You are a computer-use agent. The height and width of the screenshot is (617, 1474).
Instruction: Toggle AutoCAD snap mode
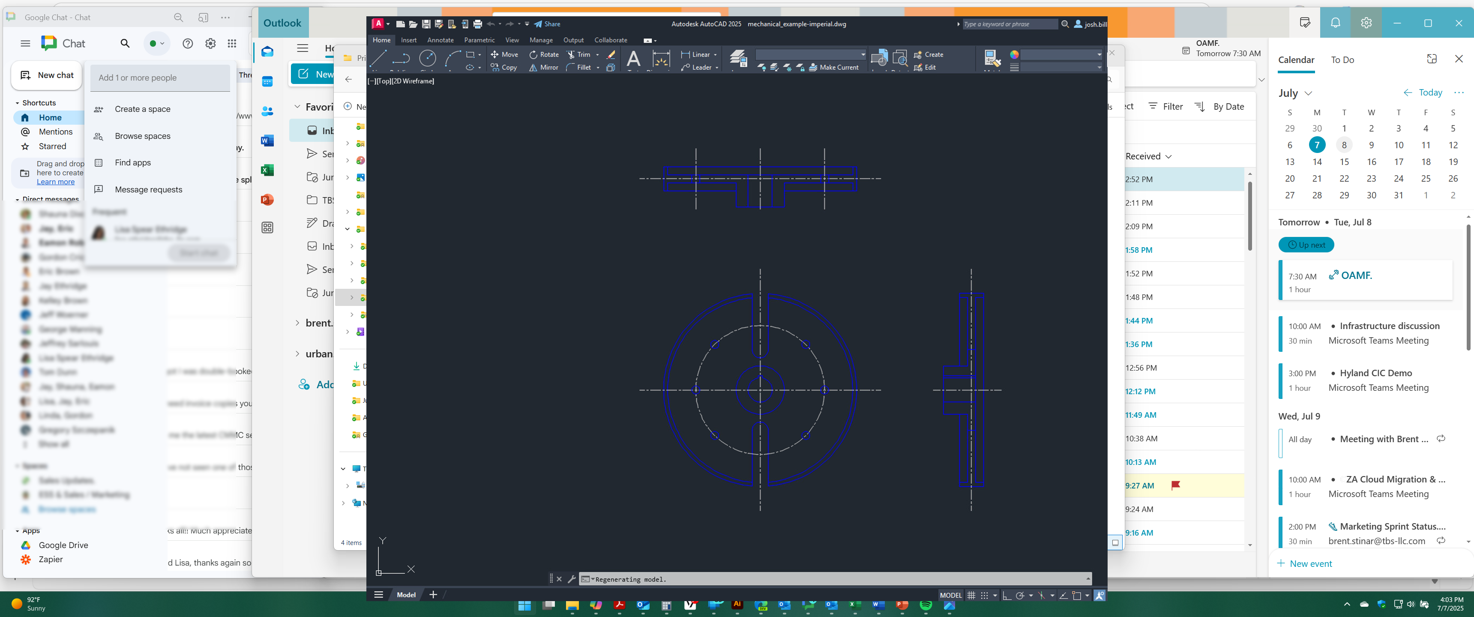[x=984, y=595]
